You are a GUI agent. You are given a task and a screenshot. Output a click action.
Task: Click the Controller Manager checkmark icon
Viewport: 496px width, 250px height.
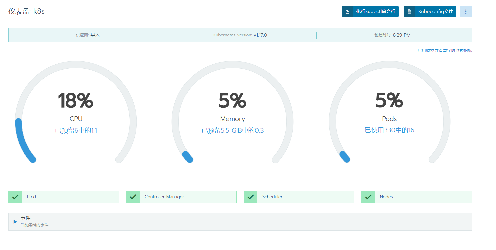133,197
